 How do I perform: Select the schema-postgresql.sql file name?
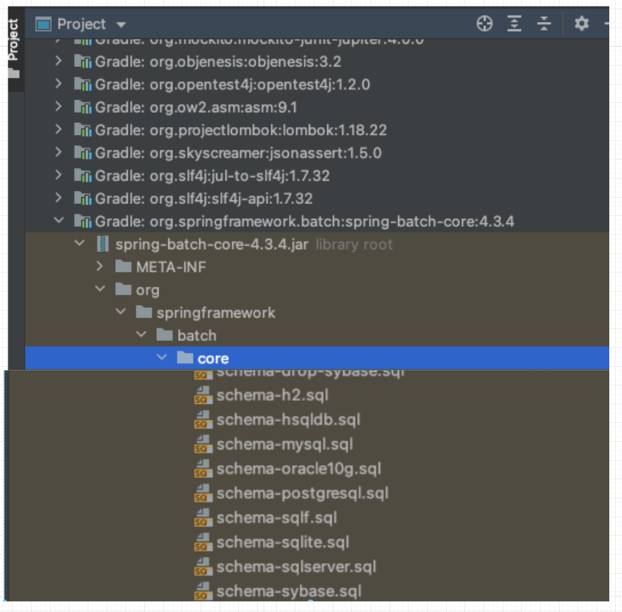303,493
